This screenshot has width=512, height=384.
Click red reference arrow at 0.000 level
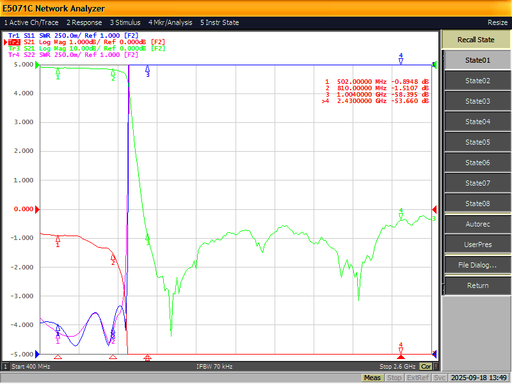[x=37, y=209]
